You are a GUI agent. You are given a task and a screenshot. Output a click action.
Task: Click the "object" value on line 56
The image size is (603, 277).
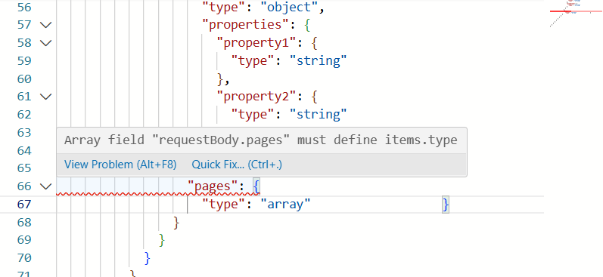[289, 7]
